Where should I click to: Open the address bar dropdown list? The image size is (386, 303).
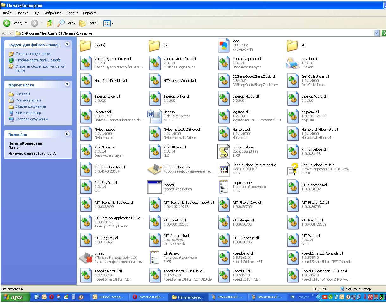click(377, 33)
